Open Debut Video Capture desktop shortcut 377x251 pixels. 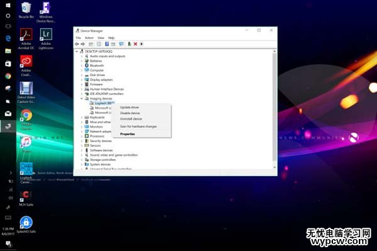tap(26, 92)
